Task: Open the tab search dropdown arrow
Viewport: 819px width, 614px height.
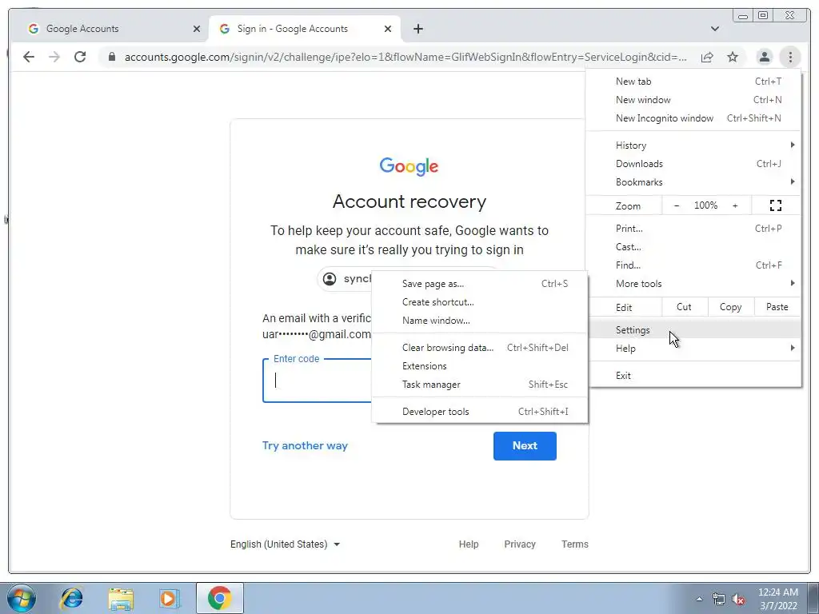Action: pos(715,29)
